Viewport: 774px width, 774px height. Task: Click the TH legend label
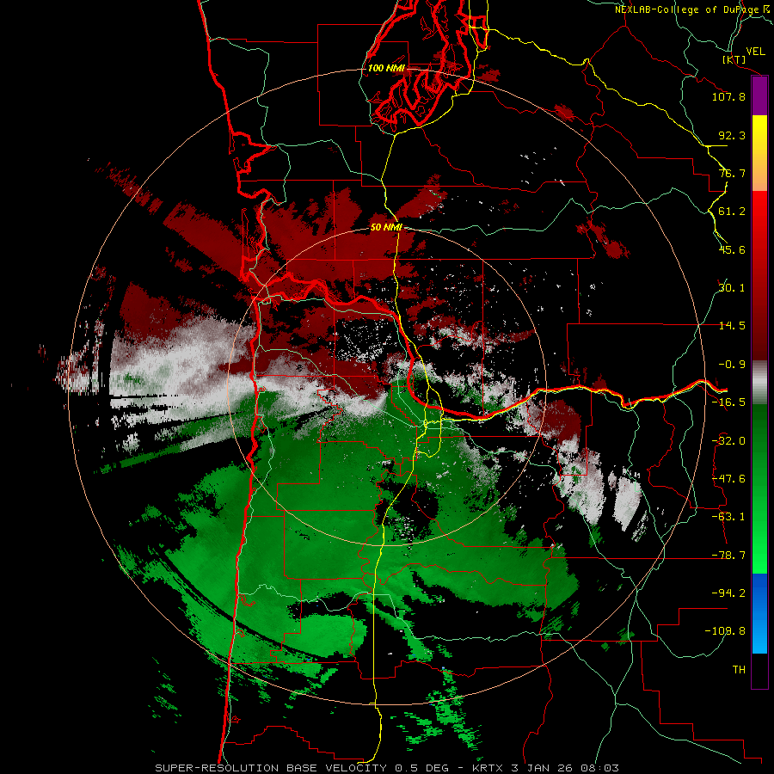pyautogui.click(x=739, y=670)
